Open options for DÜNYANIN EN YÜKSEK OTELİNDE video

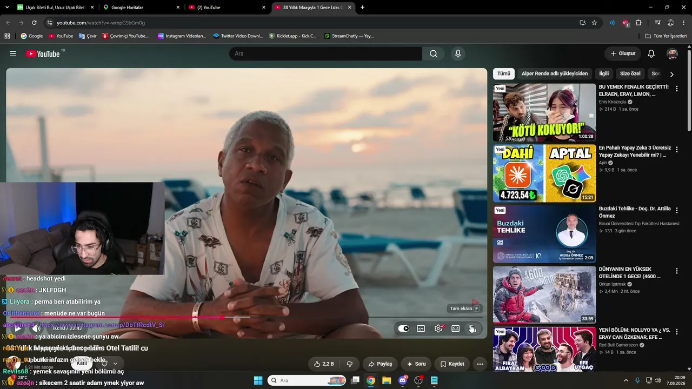(x=676, y=271)
